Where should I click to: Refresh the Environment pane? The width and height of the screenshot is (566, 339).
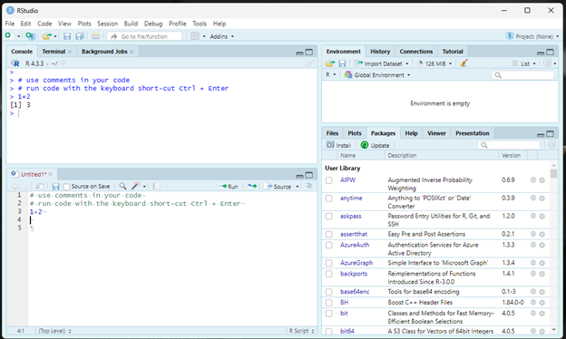click(x=547, y=63)
